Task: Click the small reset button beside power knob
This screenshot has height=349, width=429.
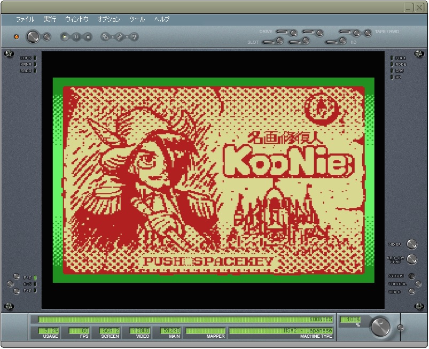Action: pos(47,37)
